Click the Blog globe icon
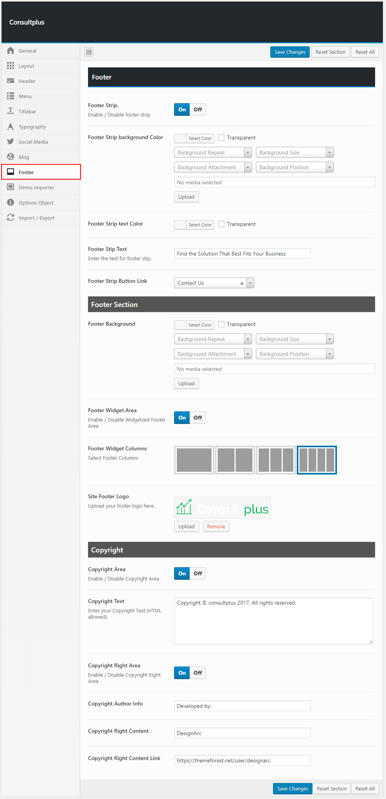386x799 pixels. click(11, 157)
